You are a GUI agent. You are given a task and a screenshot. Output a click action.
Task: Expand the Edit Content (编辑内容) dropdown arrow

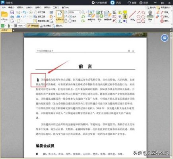click(91, 21)
